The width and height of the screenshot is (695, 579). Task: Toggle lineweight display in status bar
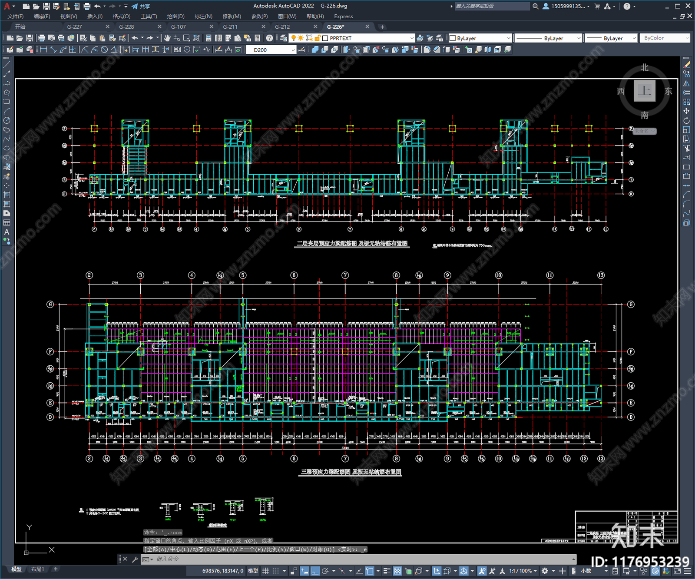point(387,571)
